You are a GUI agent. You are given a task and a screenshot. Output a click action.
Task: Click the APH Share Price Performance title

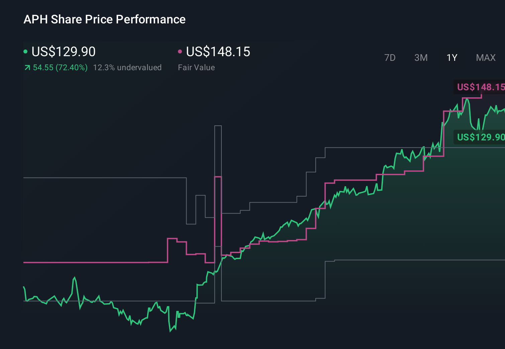point(104,19)
